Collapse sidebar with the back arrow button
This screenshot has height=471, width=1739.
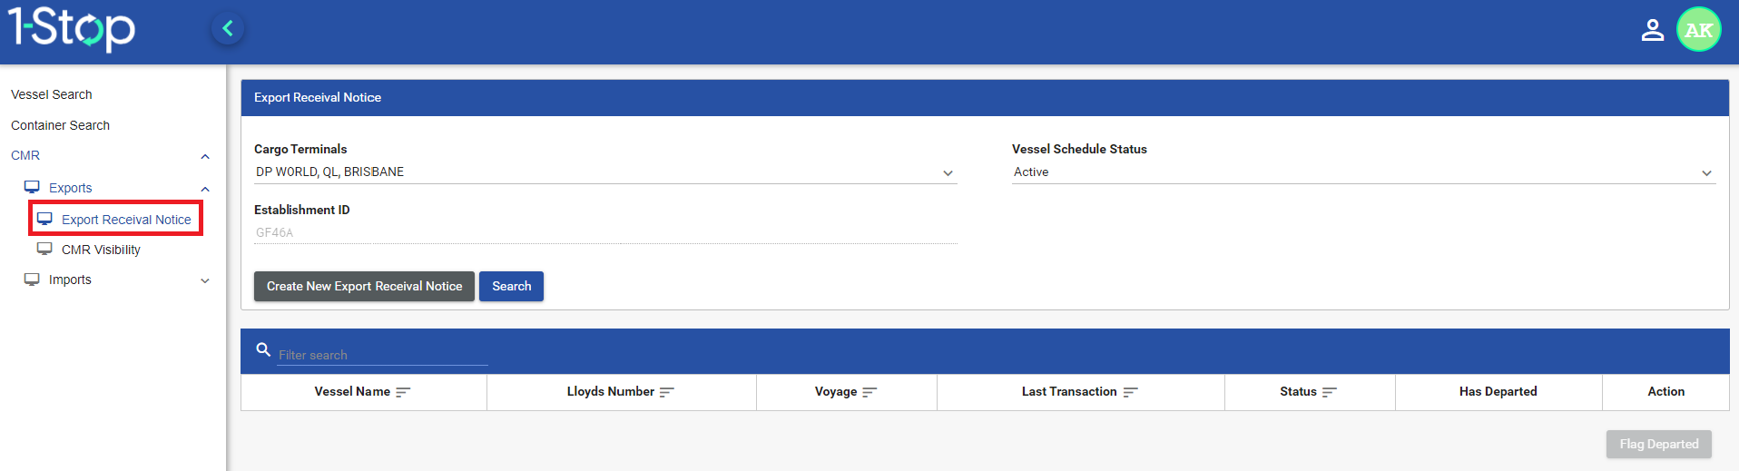[228, 29]
